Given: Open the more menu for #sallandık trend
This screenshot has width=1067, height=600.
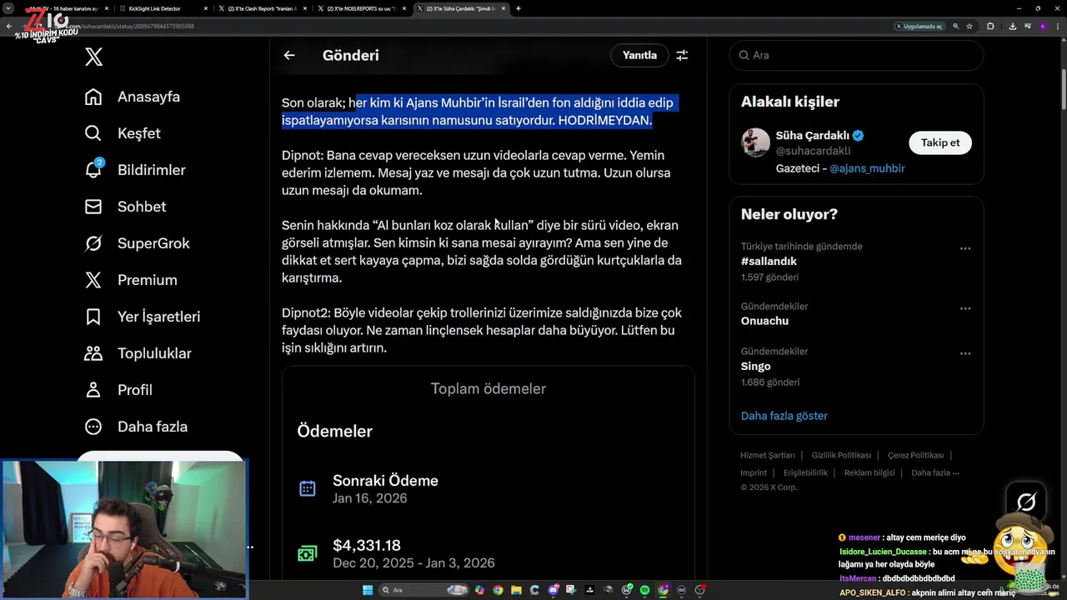Looking at the screenshot, I should pyautogui.click(x=965, y=248).
